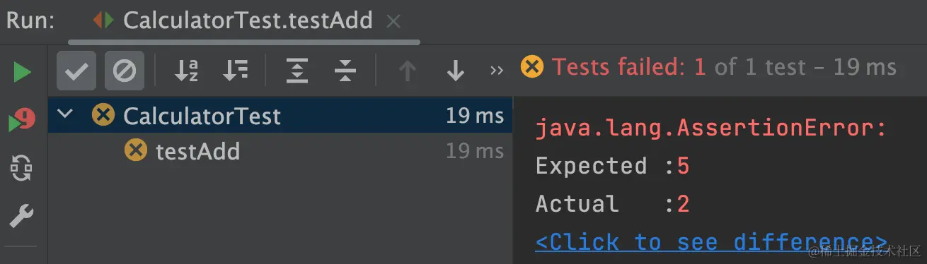Viewport: 927px width, 264px height.
Task: Expand all test nodes
Action: (298, 71)
